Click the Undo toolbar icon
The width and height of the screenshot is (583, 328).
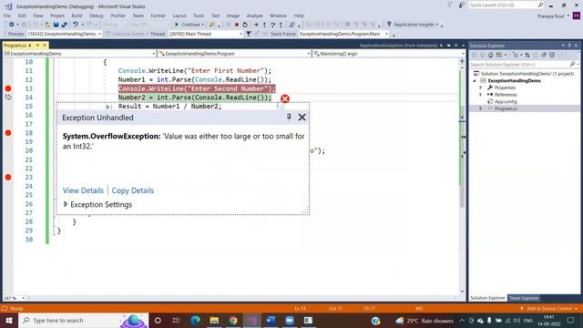pos(76,25)
